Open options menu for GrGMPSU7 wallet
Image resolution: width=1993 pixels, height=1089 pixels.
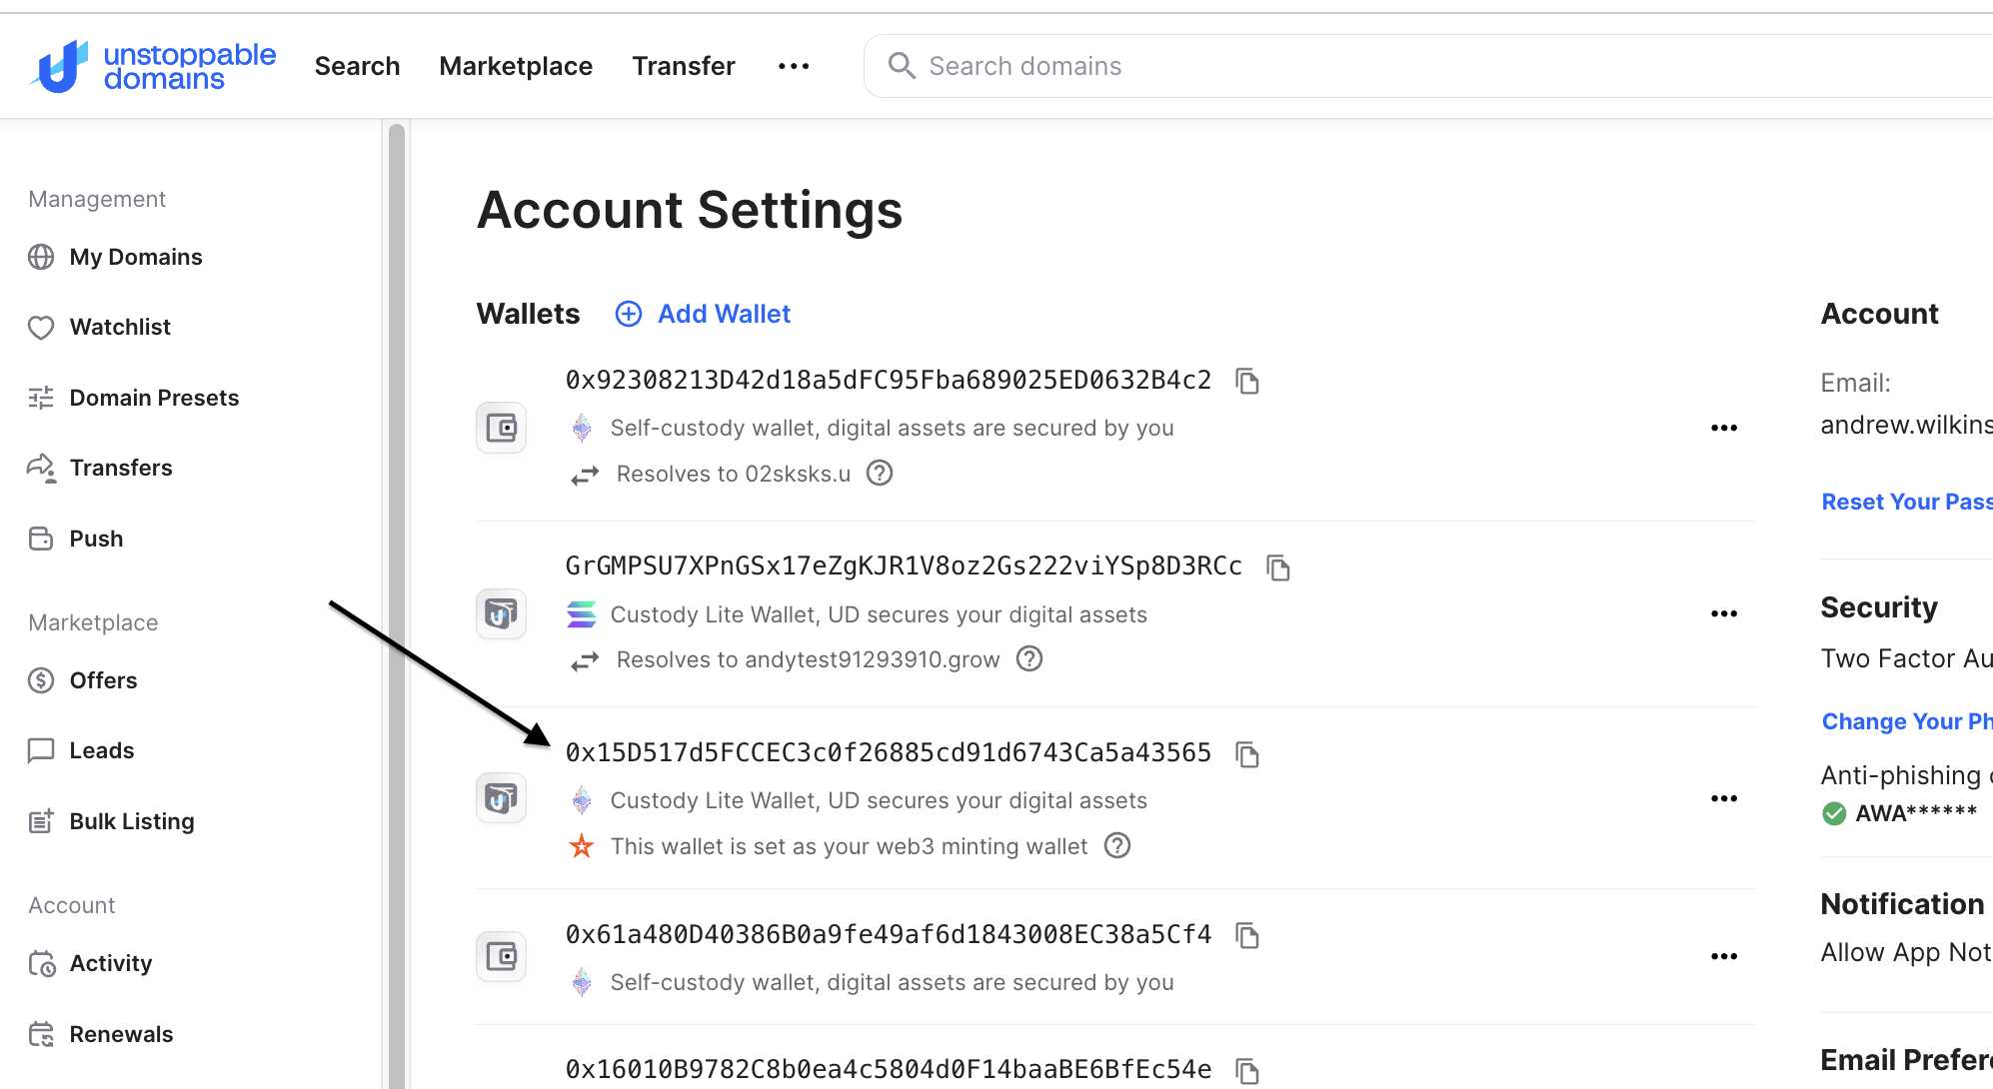pos(1724,613)
